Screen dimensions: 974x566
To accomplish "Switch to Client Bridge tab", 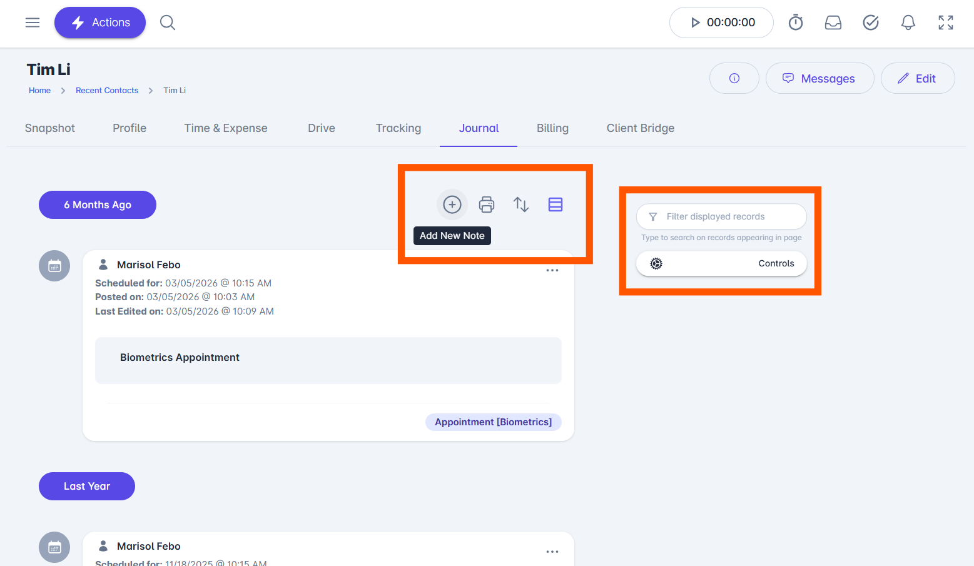I will pos(641,128).
